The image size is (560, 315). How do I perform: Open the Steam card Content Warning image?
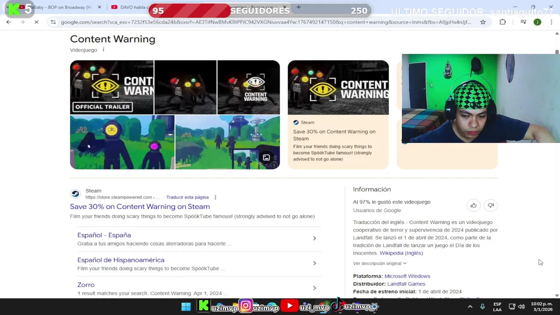tap(338, 87)
